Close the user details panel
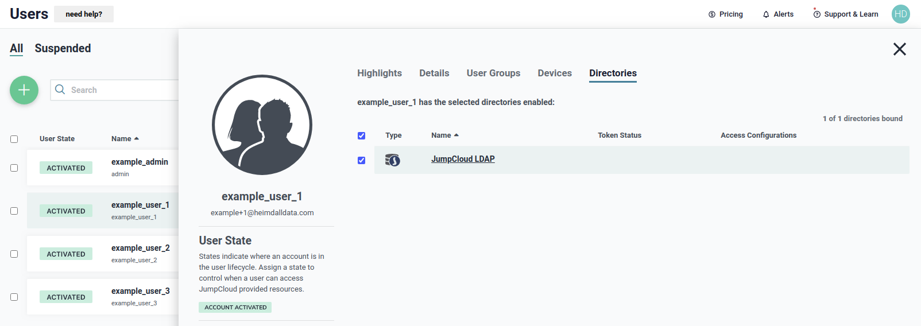The image size is (921, 326). pyautogui.click(x=899, y=49)
